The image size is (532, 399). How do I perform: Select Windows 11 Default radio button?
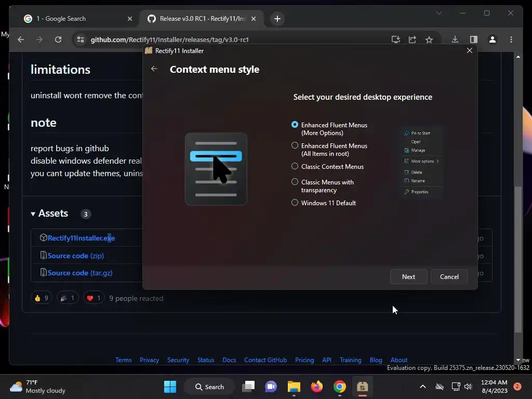(x=295, y=203)
